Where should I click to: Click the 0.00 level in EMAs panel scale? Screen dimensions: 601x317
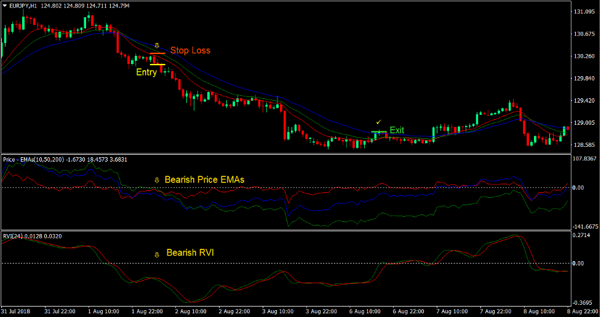(x=578, y=187)
